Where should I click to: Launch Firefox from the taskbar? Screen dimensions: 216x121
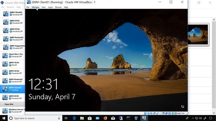(x=105, y=118)
